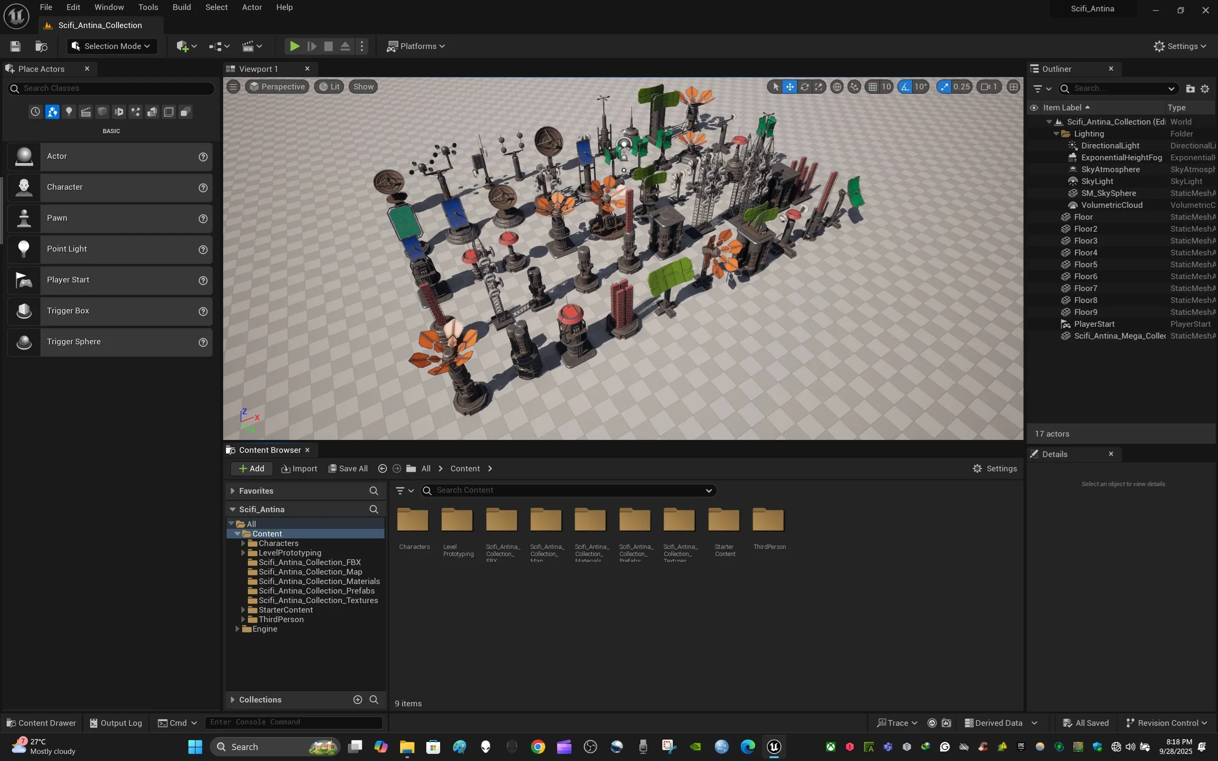Viewport: 1218px width, 761px height.
Task: Switch to the Content Browser tab
Action: [x=269, y=450]
